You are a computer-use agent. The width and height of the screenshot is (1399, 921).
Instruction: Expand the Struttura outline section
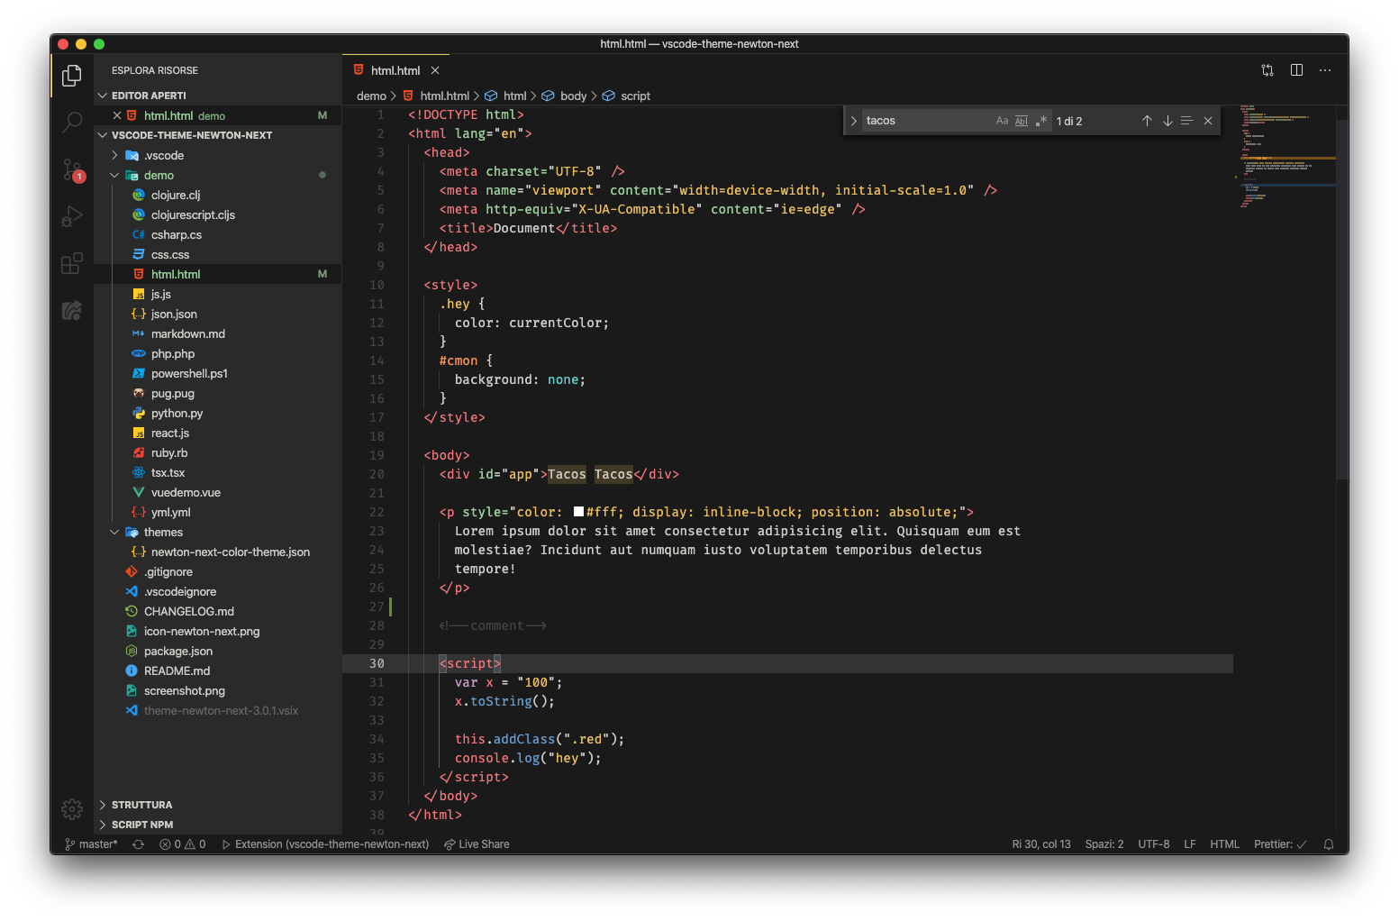(x=218, y=805)
